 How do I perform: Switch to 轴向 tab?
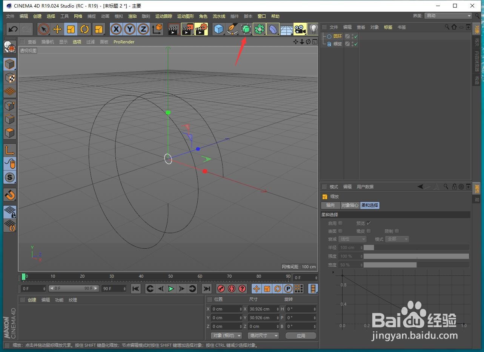point(330,205)
